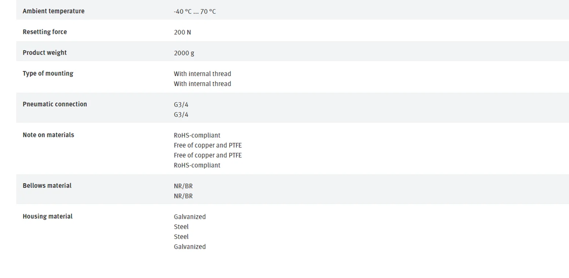Select the first G3/4 value
This screenshot has height=278, width=569.
coord(181,105)
